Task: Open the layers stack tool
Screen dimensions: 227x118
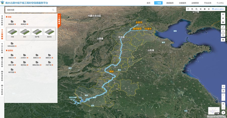Action: [x=223, y=14]
